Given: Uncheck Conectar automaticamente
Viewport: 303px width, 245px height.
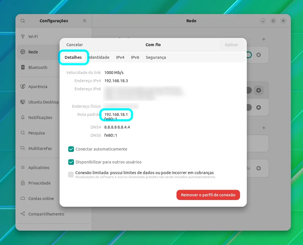Looking at the screenshot, I should click(x=71, y=149).
